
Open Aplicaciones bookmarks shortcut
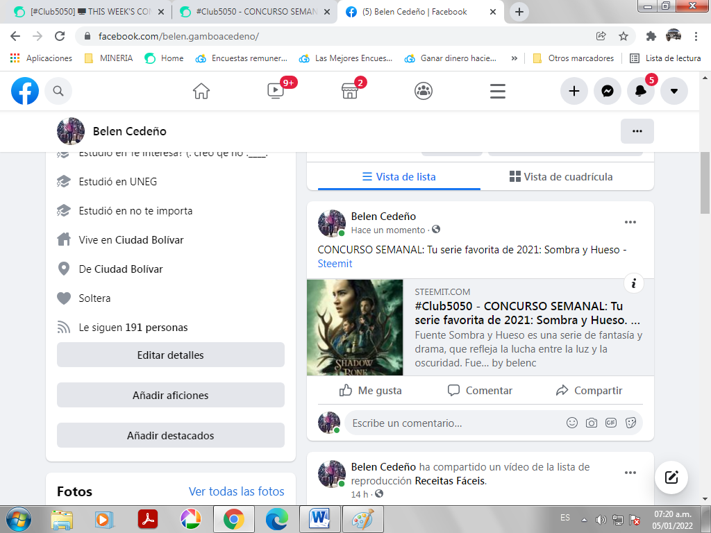[41, 58]
